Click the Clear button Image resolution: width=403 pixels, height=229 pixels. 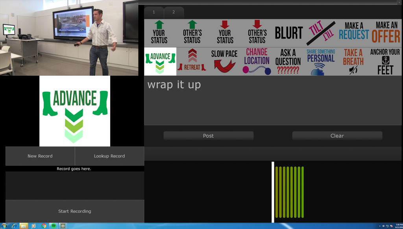(337, 136)
